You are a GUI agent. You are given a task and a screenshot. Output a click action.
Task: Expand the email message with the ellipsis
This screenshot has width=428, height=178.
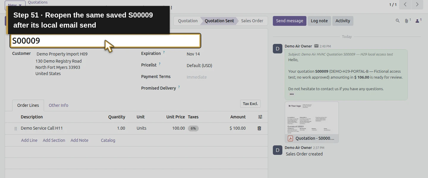click(x=292, y=94)
